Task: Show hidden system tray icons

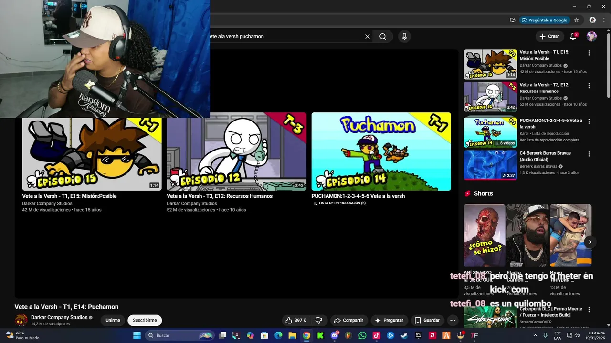Action: tap(536, 335)
